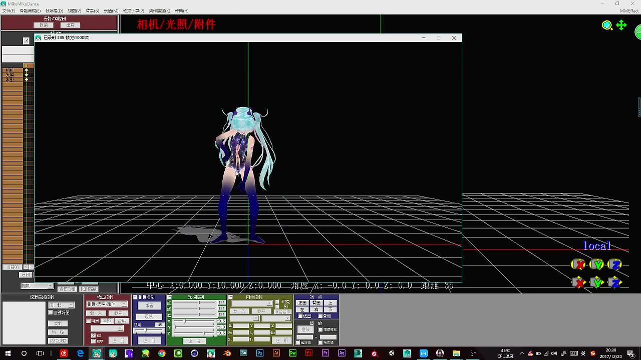641x360 pixels.
Task: Toggle 可見 checkbox in model control panel
Action: [88, 321]
